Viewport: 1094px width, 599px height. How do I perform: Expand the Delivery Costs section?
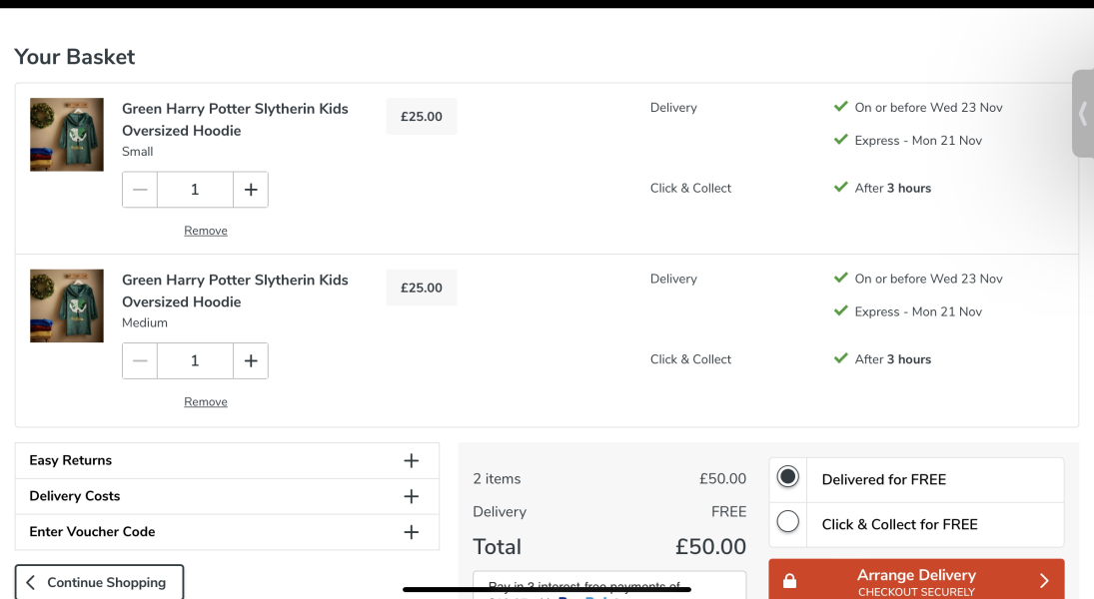tap(411, 496)
